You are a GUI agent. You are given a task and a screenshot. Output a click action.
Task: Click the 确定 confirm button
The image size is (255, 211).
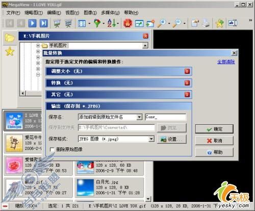(214, 129)
